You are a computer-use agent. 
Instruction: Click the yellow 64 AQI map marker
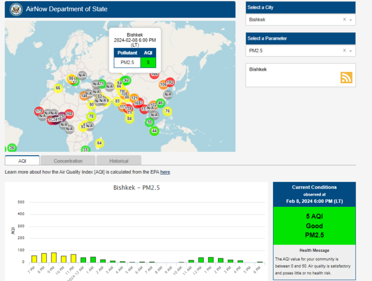click(99, 143)
